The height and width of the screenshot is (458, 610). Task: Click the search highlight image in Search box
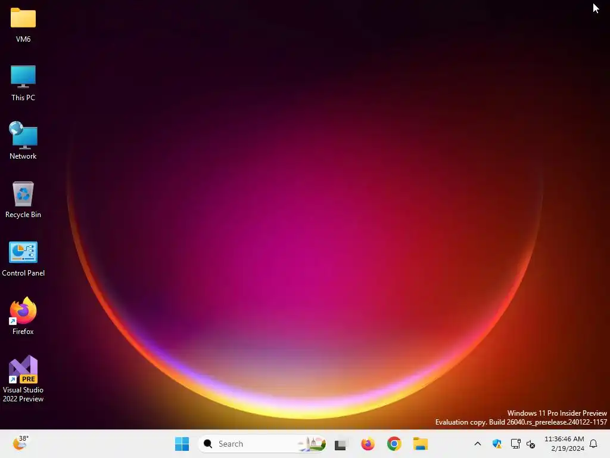click(x=312, y=444)
